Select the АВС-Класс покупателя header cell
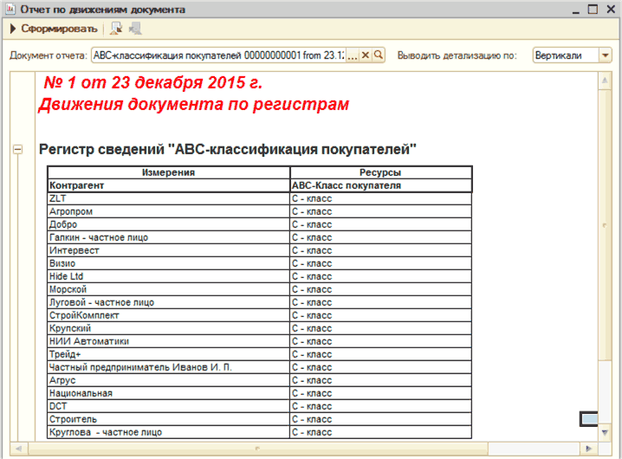The width and height of the screenshot is (622, 459). [x=380, y=185]
